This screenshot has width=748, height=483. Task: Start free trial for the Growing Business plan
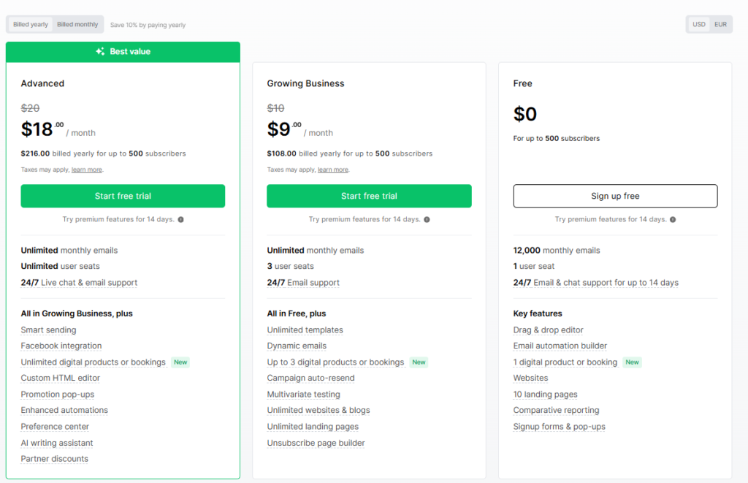coord(369,196)
